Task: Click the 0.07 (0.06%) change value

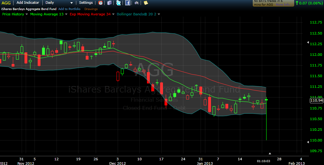Action: point(311,3)
